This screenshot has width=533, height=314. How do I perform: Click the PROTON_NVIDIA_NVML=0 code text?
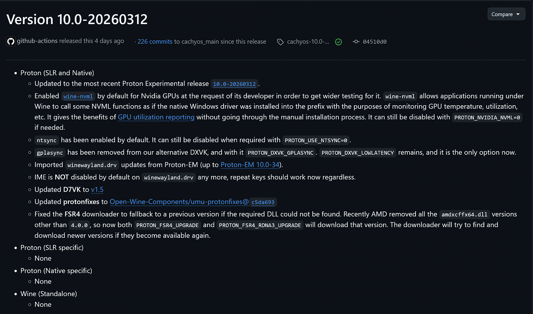tap(487, 118)
